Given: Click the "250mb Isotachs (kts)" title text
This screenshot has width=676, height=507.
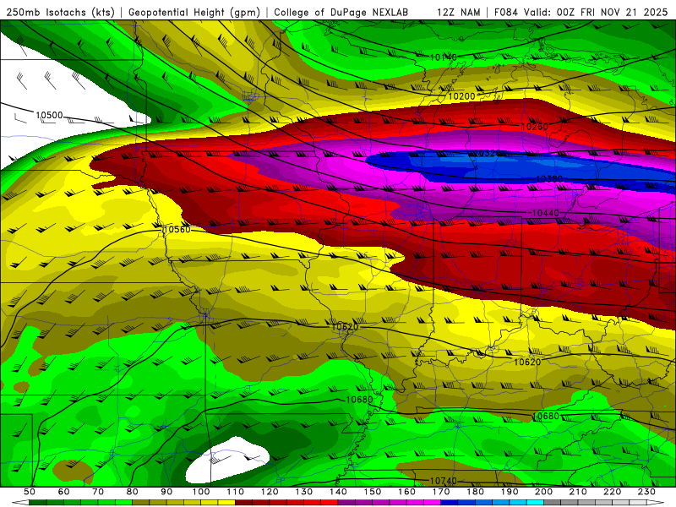Looking at the screenshot, I should coord(60,12).
